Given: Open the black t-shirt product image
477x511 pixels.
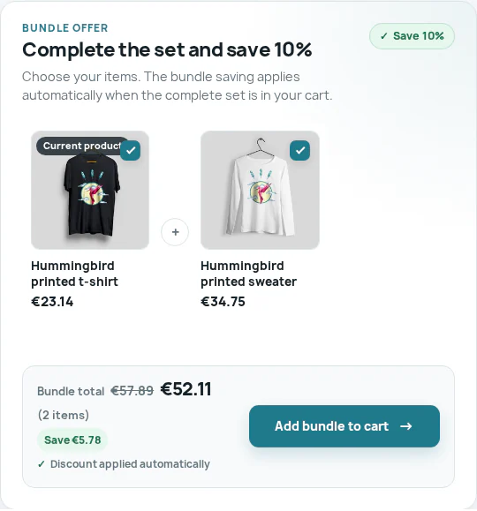Looking at the screenshot, I should pos(90,190).
